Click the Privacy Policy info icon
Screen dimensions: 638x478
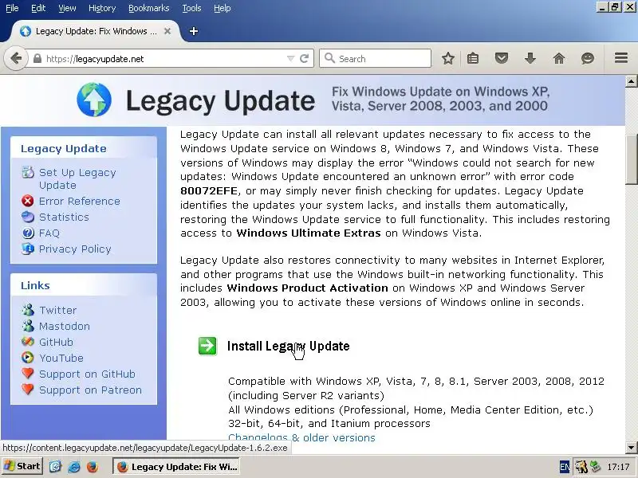(x=28, y=249)
